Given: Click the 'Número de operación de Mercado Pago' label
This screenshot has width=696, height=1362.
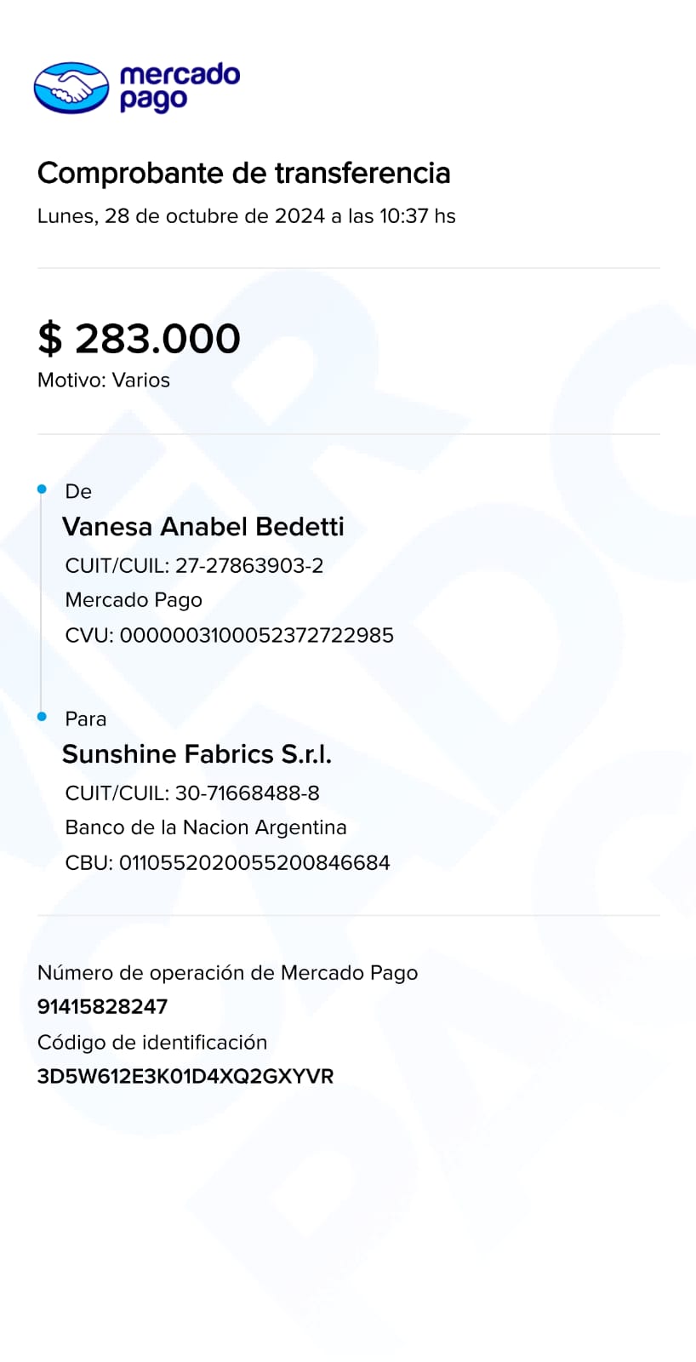Looking at the screenshot, I should pyautogui.click(x=227, y=973).
